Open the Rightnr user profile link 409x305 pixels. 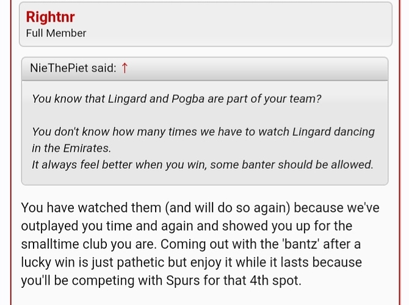tap(50, 16)
